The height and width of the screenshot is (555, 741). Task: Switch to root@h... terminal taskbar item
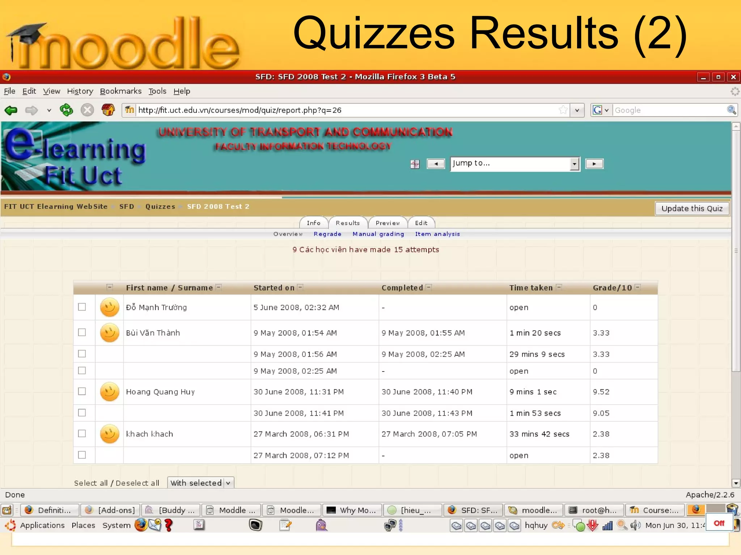(594, 510)
